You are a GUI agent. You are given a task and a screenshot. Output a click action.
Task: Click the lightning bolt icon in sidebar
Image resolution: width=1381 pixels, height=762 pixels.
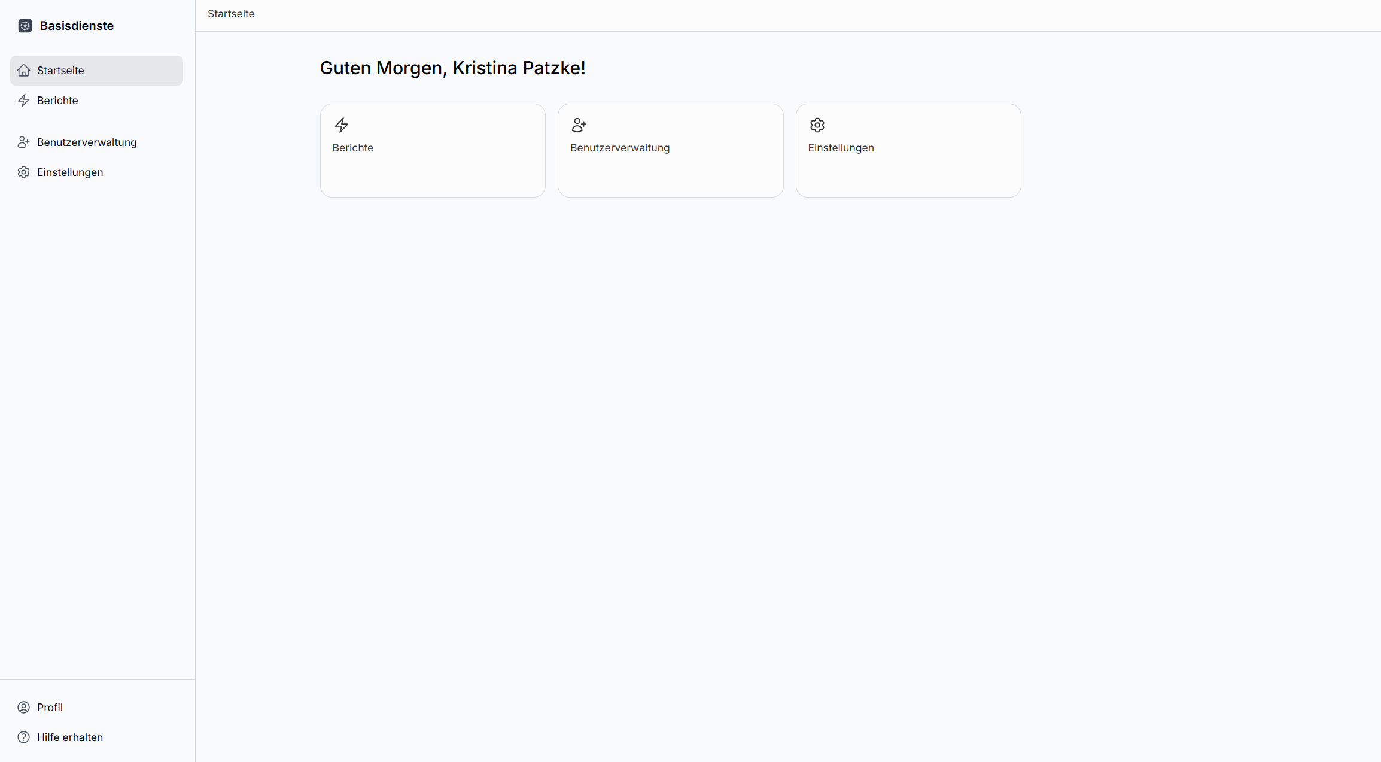tap(23, 101)
